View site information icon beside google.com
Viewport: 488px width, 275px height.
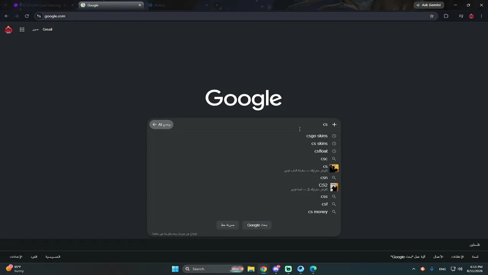click(x=39, y=16)
